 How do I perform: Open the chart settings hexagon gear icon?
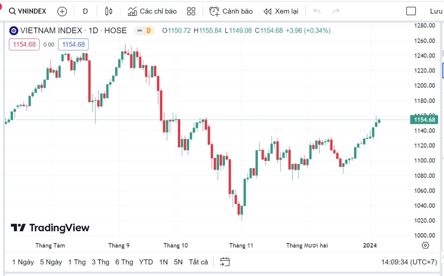[425, 245]
